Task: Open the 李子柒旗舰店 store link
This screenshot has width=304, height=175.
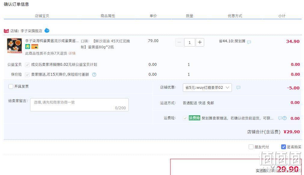Action: pos(31,31)
